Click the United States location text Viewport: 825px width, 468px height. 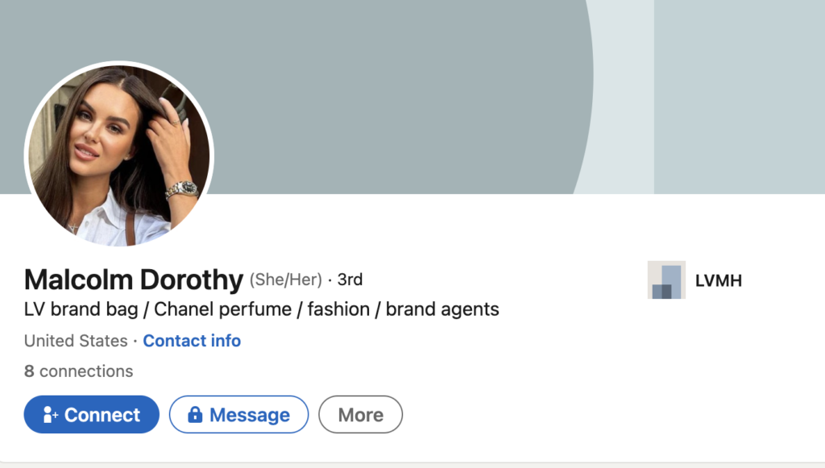pos(75,341)
